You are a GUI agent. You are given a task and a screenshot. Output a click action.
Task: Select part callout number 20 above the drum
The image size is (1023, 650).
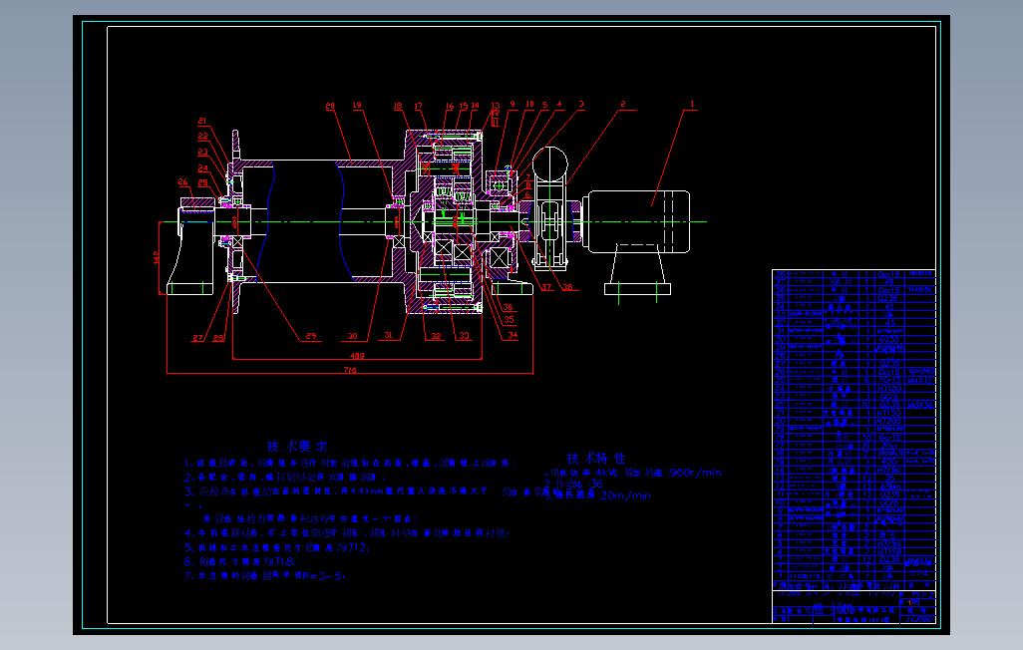coord(330,106)
